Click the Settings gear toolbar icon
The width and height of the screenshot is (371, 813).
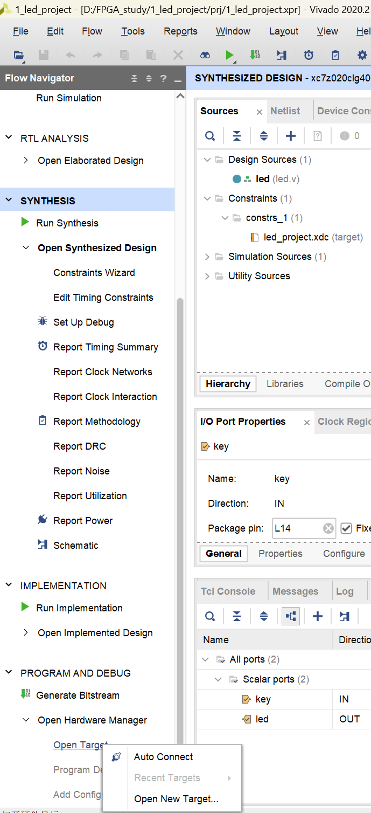pos(362,55)
